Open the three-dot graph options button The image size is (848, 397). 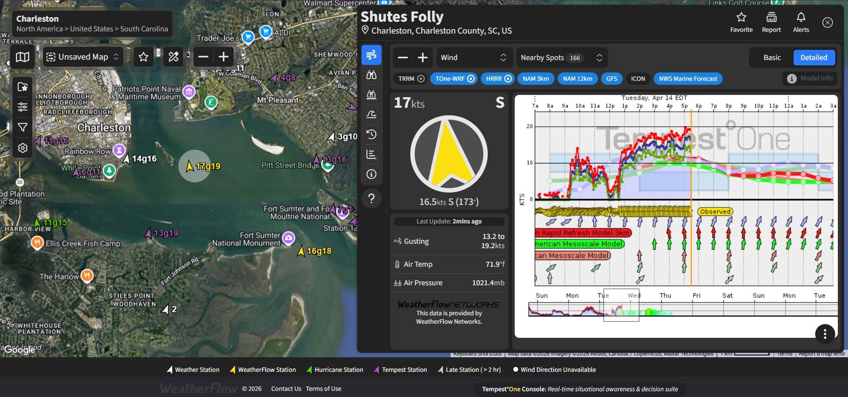click(x=825, y=334)
